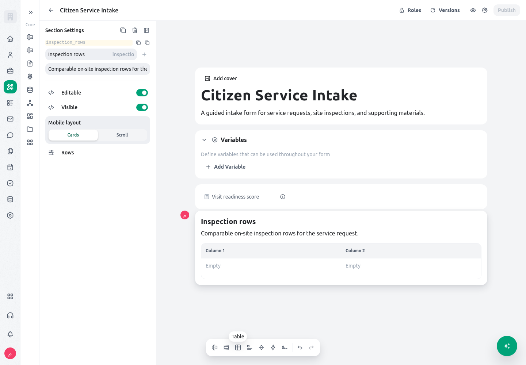
Task: Toggle the Visible switch off
Action: (142, 107)
